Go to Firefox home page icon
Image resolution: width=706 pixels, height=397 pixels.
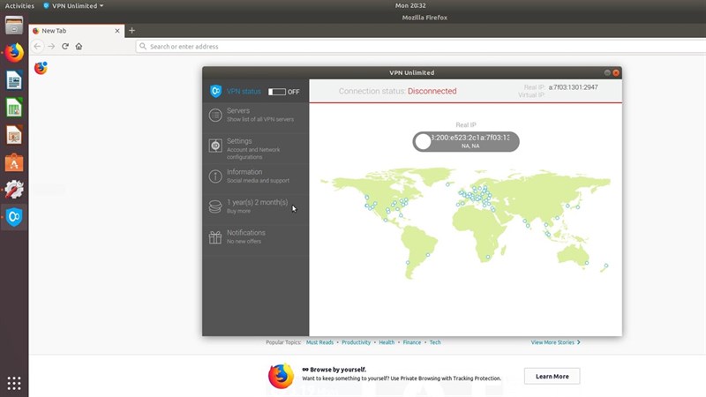79,47
